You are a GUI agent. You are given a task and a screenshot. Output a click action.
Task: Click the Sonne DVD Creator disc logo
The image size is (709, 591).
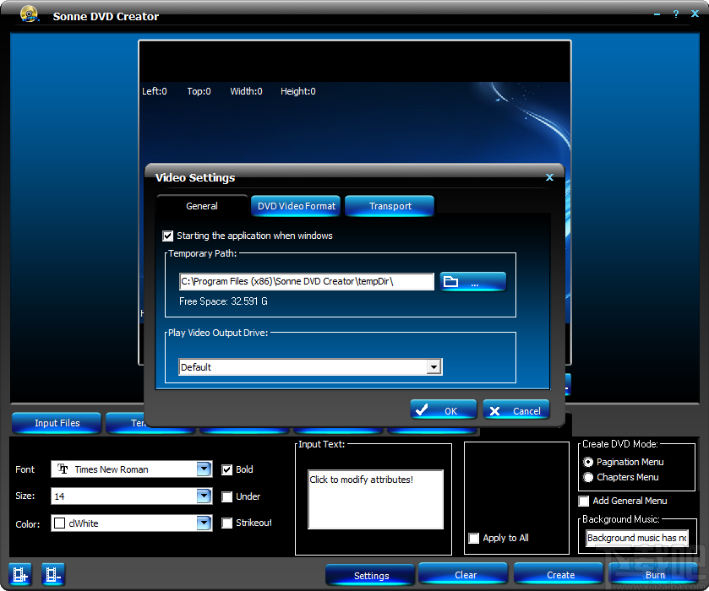(x=28, y=14)
